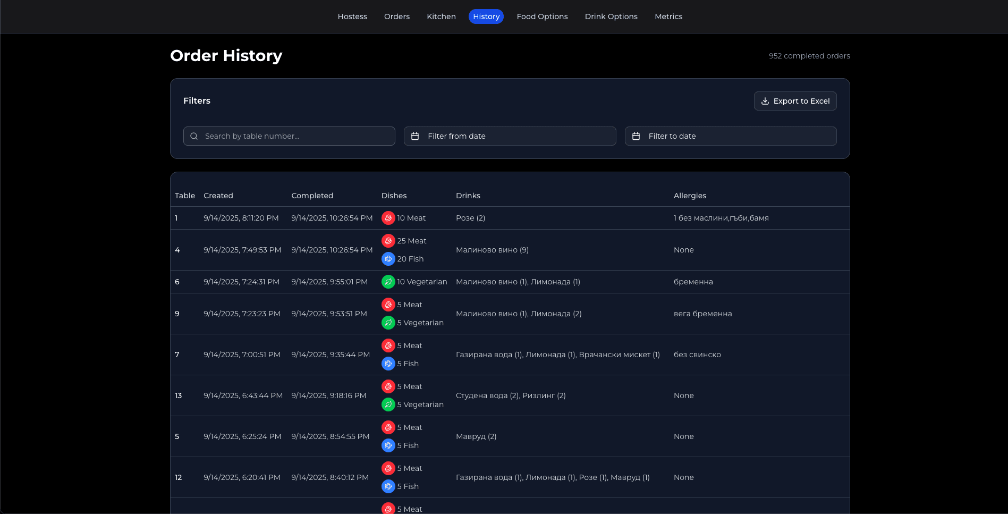Click the 5 Vegetarian label in table 13 row

[420, 405]
